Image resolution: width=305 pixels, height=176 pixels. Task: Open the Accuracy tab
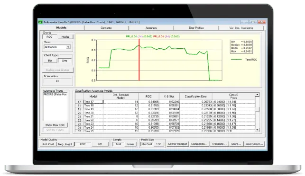point(151,28)
